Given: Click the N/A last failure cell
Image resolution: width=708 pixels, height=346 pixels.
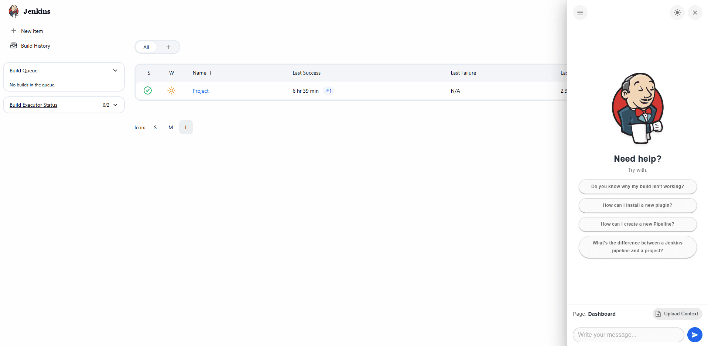Looking at the screenshot, I should click(x=455, y=91).
